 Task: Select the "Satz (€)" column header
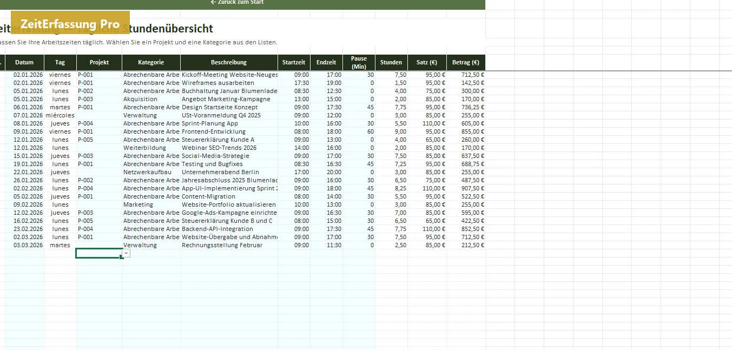[x=427, y=62]
